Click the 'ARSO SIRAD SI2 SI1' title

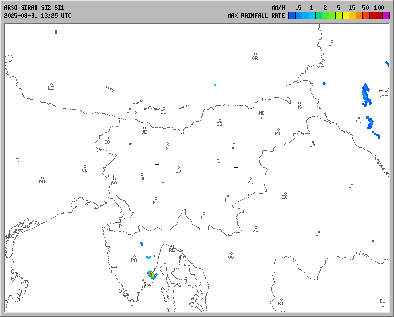[x=34, y=8]
